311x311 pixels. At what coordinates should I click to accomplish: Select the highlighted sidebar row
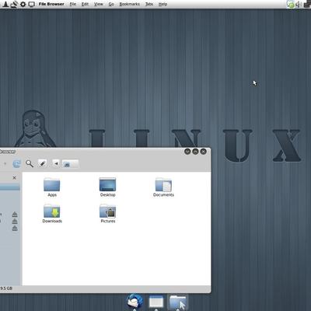10,187
